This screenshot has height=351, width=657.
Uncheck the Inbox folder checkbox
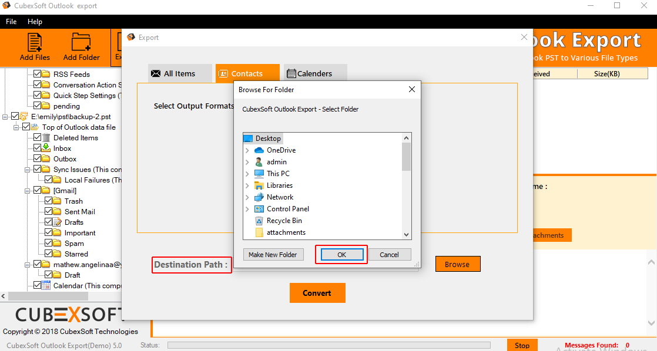tap(38, 148)
